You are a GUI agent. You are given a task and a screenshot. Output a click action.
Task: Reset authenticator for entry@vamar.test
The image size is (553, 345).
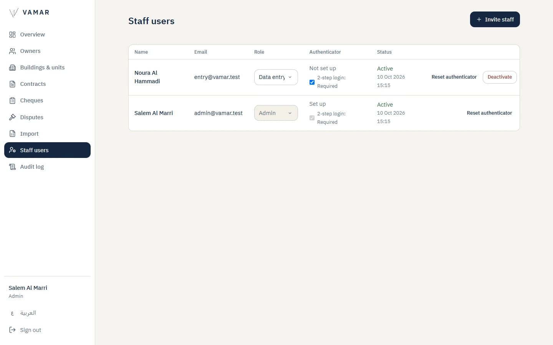coord(454,77)
